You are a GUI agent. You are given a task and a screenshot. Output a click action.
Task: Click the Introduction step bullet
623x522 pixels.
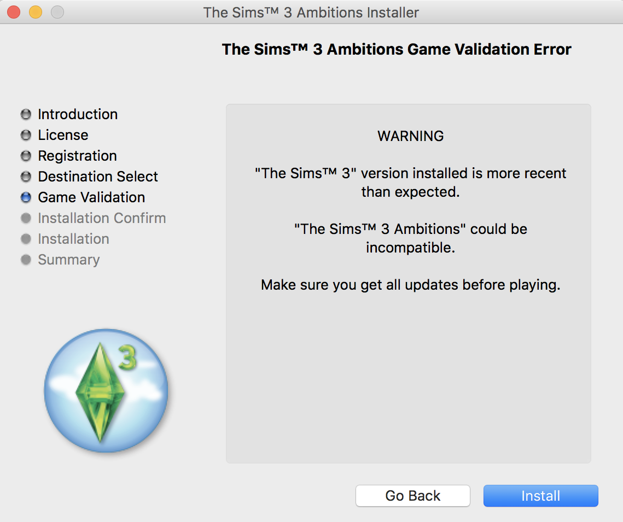[26, 114]
